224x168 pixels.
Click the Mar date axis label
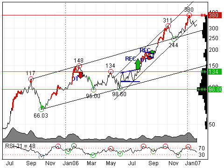91,163
